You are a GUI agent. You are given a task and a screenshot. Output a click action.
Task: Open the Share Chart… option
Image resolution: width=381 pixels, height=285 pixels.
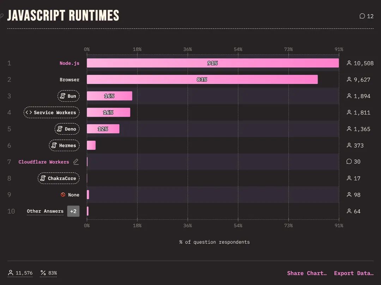click(307, 273)
